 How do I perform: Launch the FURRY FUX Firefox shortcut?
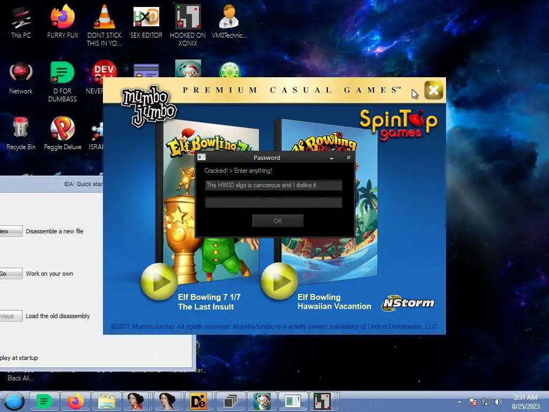(62, 22)
